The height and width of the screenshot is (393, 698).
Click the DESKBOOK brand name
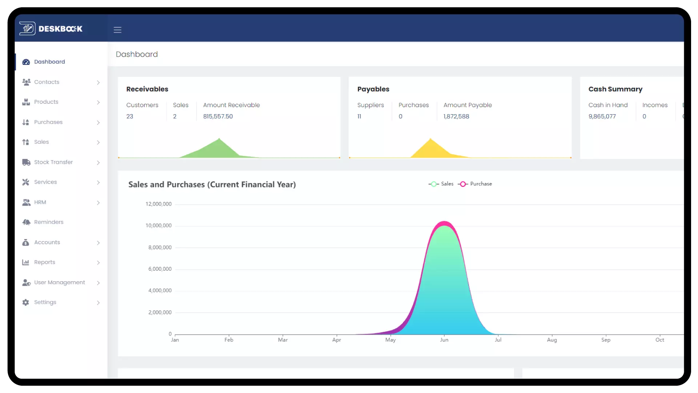pos(60,29)
